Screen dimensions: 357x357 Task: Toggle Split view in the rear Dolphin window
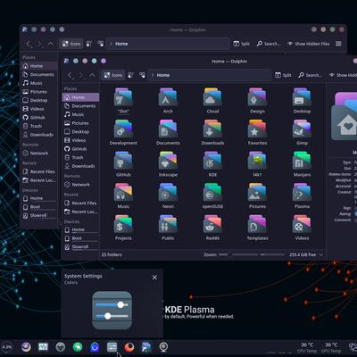pos(241,44)
